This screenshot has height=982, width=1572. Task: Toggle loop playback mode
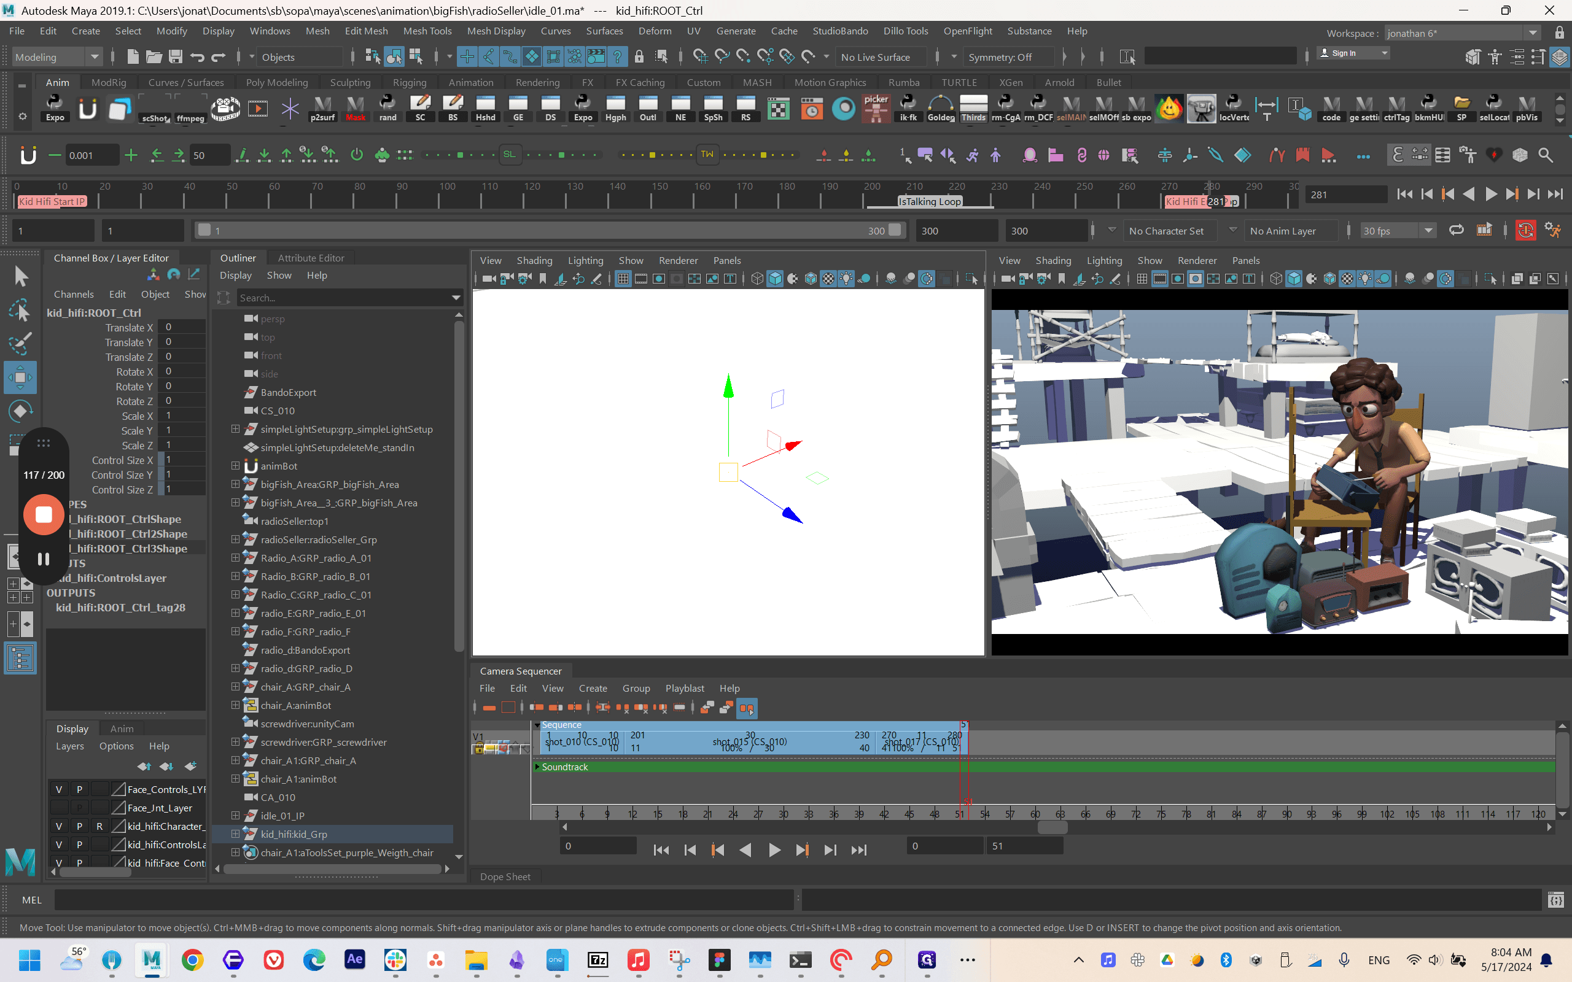point(1456,231)
